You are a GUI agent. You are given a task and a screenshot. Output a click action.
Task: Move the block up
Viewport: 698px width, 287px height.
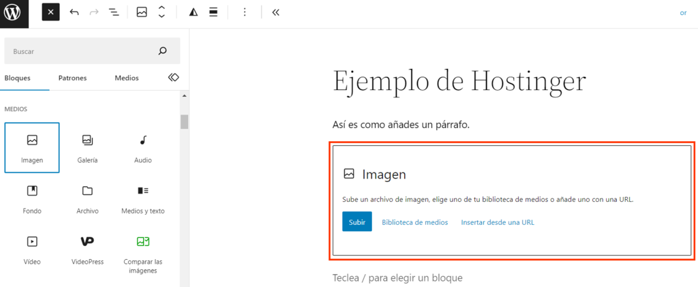(x=162, y=8)
